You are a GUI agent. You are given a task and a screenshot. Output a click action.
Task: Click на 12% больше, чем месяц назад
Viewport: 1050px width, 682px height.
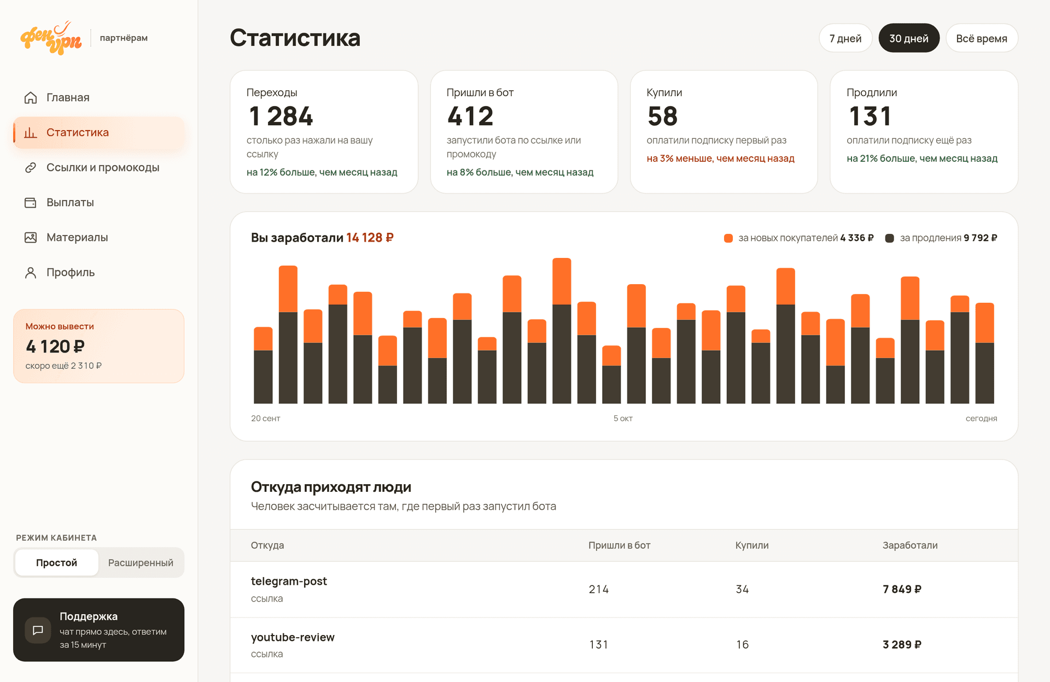(x=322, y=172)
